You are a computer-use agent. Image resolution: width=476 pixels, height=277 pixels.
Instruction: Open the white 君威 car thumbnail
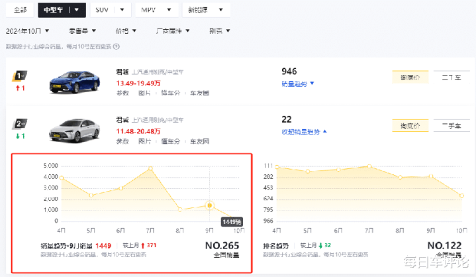[75, 130]
